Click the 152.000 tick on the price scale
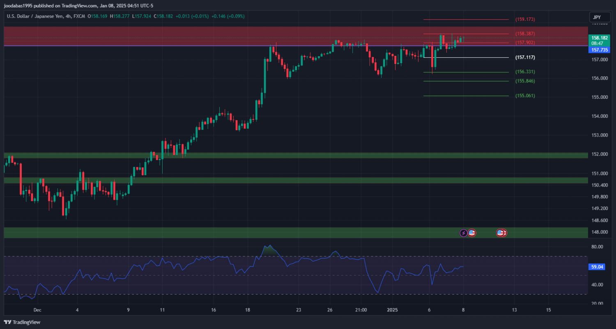The width and height of the screenshot is (616, 329). click(x=597, y=154)
